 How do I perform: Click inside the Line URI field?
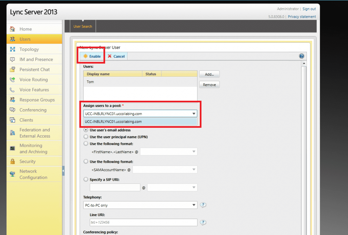(x=143, y=222)
